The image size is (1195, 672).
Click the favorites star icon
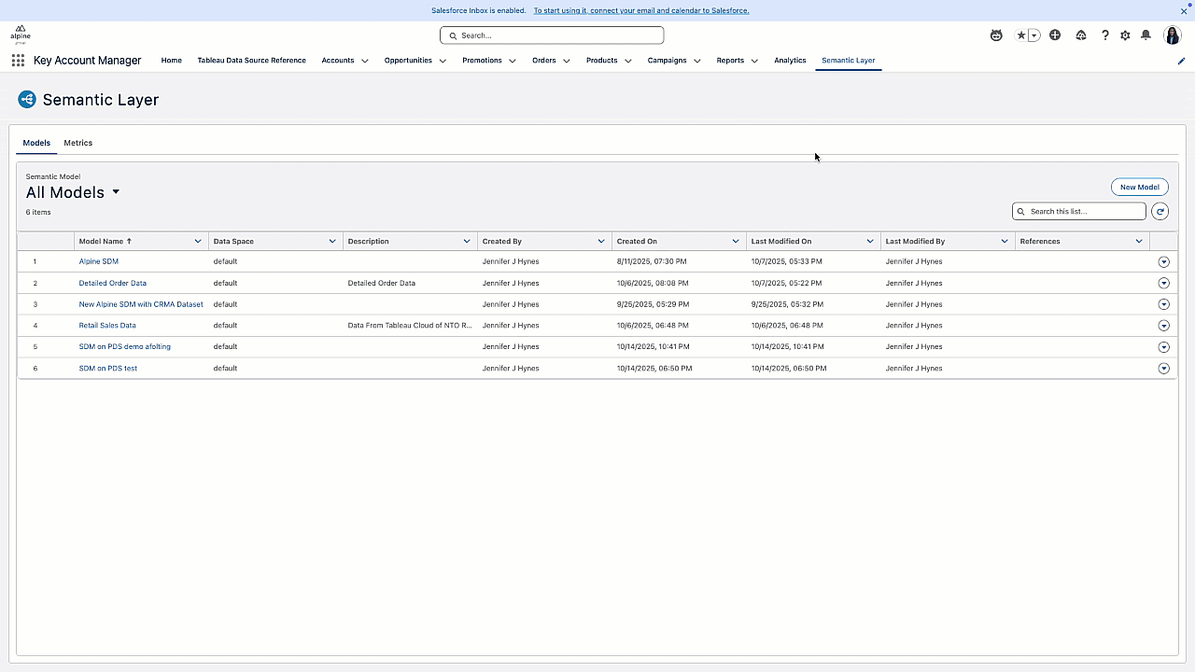[1020, 35]
